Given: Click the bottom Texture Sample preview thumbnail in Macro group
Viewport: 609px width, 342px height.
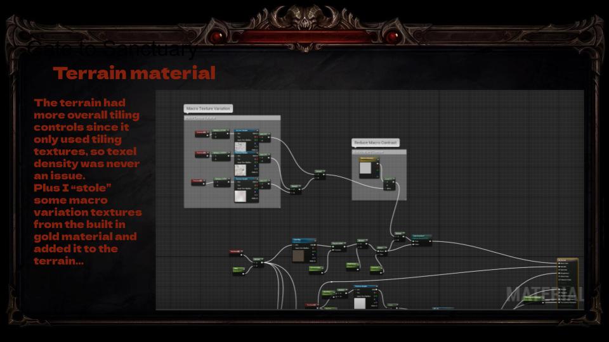Looking at the screenshot, I should pos(240,195).
